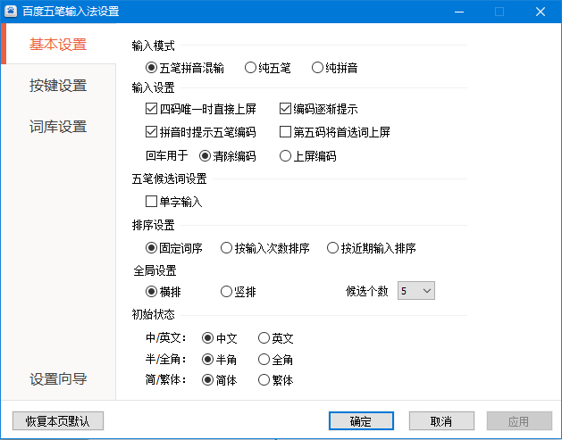Screen dimensions: 562x440
Task: Toggle 编码逐渐提示 checkbox
Action: [319, 109]
